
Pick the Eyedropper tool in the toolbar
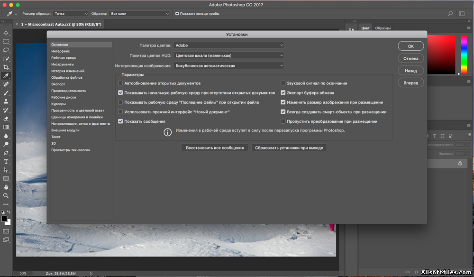click(x=6, y=75)
